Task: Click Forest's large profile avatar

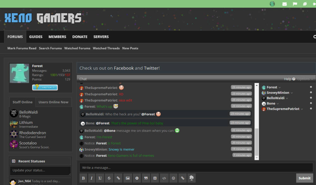Action: [x=19, y=73]
